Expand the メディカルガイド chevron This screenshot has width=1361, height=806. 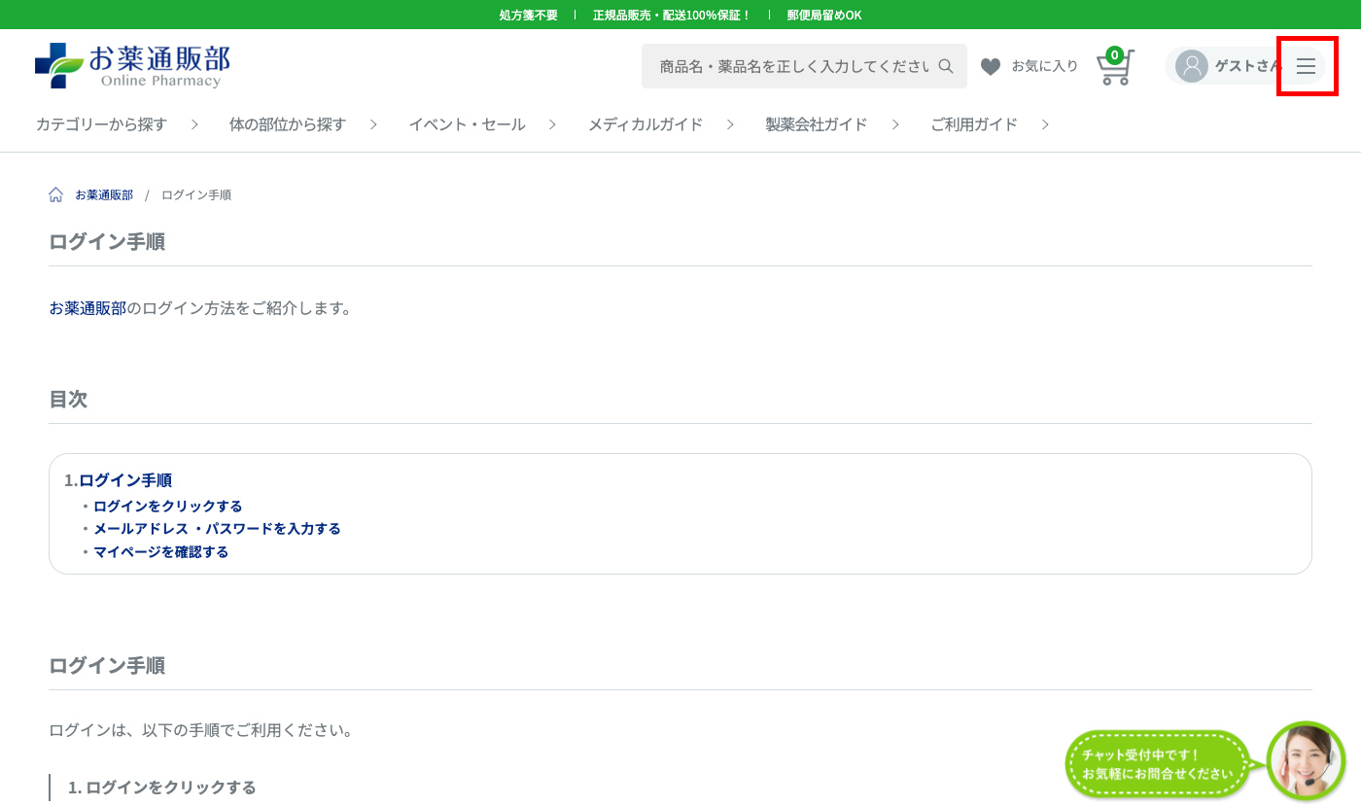tap(730, 124)
